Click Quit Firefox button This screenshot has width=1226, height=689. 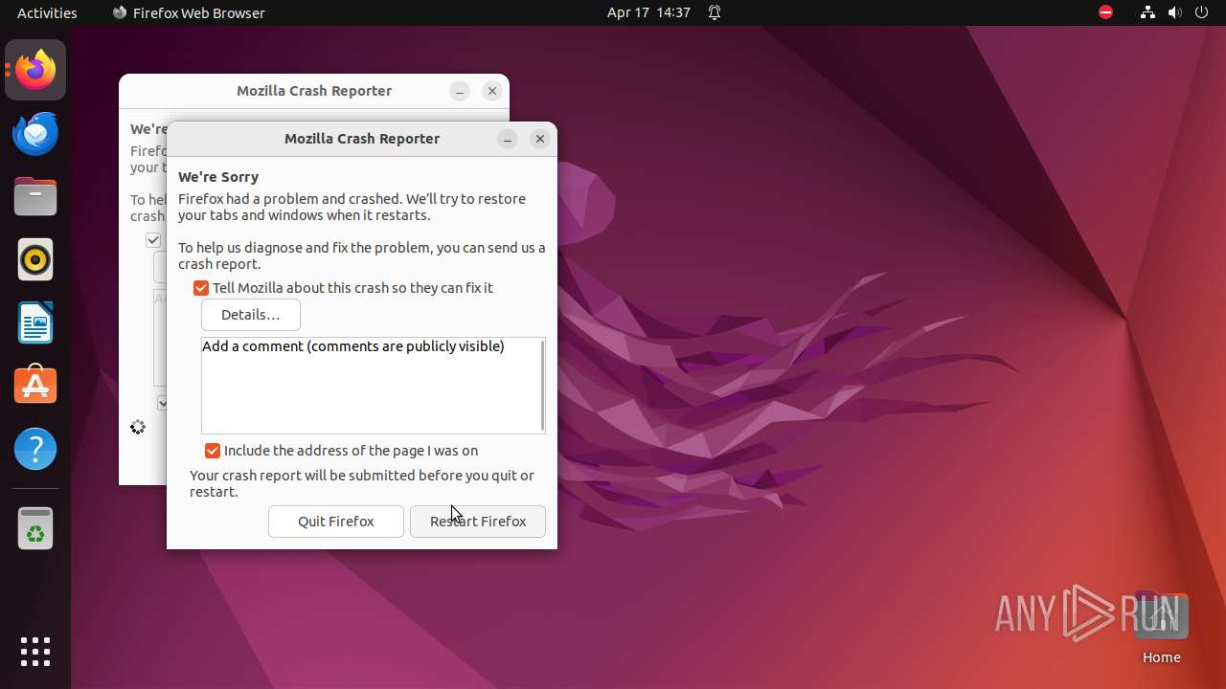click(336, 522)
